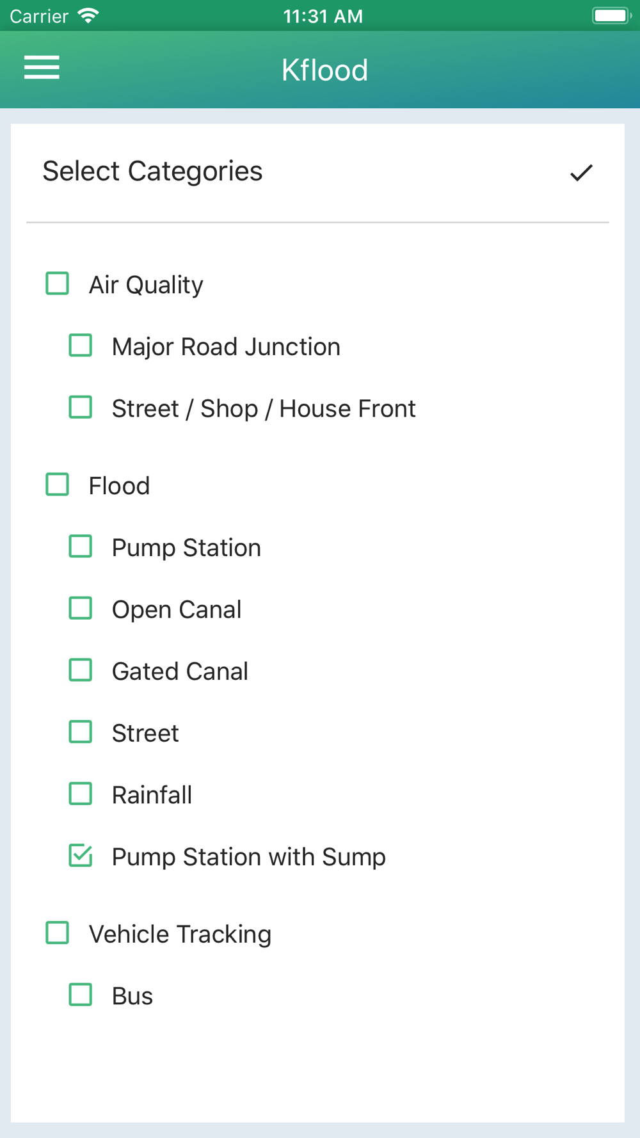Tap the Pump Station with Sump label
This screenshot has height=1138, width=640.
click(x=249, y=857)
